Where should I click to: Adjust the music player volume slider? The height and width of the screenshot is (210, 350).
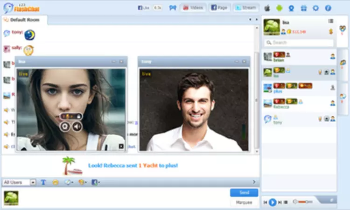303,202
